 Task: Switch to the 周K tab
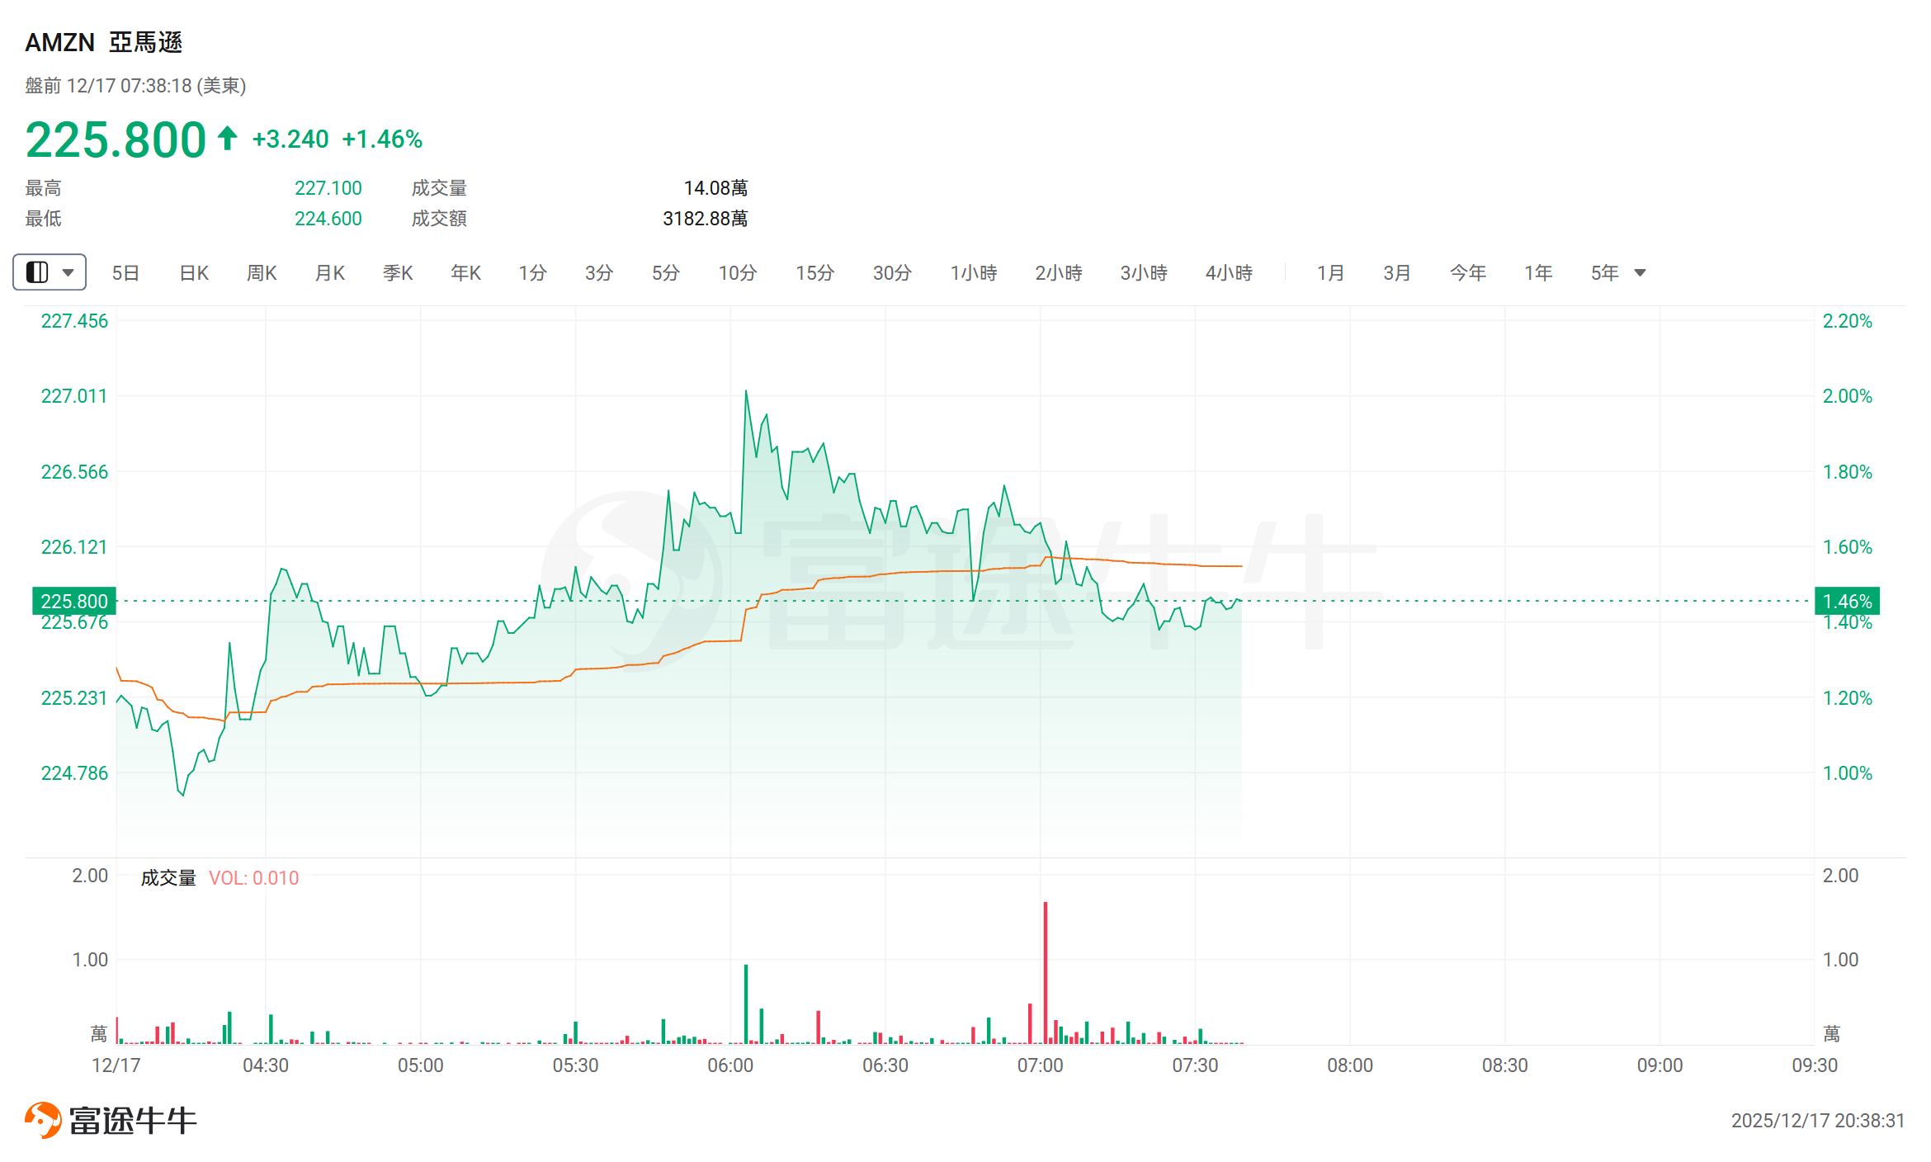262,273
